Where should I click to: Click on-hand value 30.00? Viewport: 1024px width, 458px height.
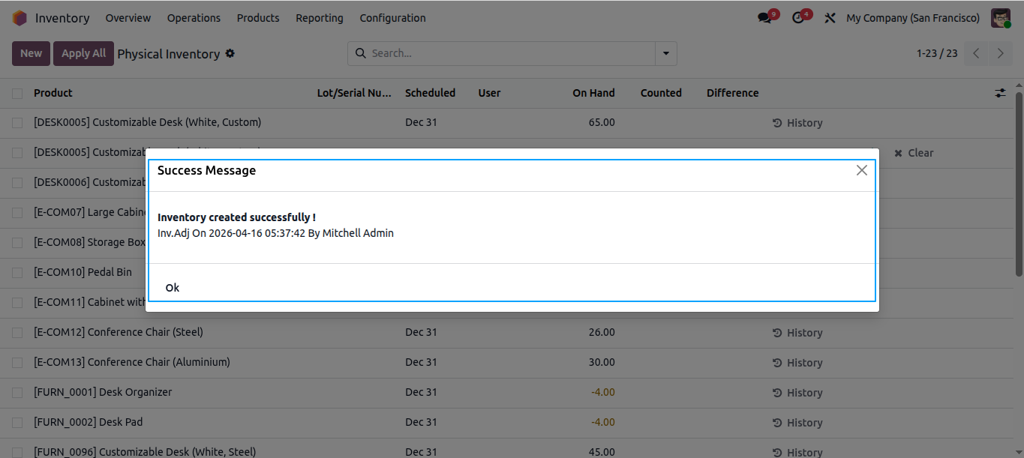tap(602, 362)
